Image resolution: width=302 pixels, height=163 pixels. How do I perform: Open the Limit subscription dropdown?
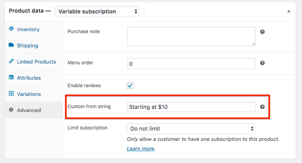(191, 129)
